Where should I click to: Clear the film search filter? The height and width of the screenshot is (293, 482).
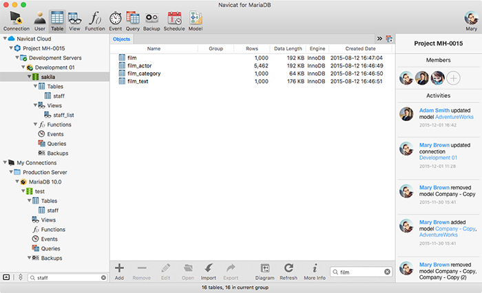pos(387,272)
